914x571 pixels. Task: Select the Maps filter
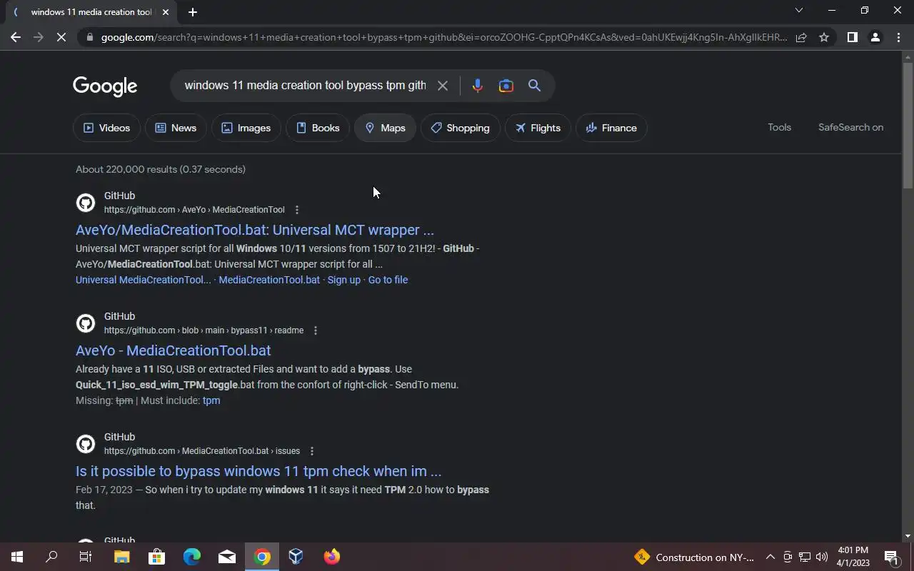coord(385,128)
